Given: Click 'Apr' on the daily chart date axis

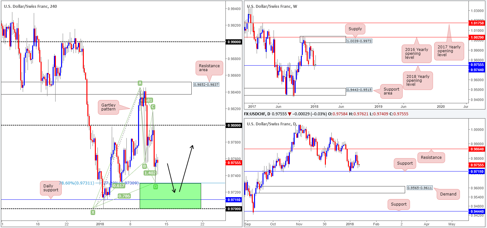Looking at the screenshot, I should [x=427, y=224].
